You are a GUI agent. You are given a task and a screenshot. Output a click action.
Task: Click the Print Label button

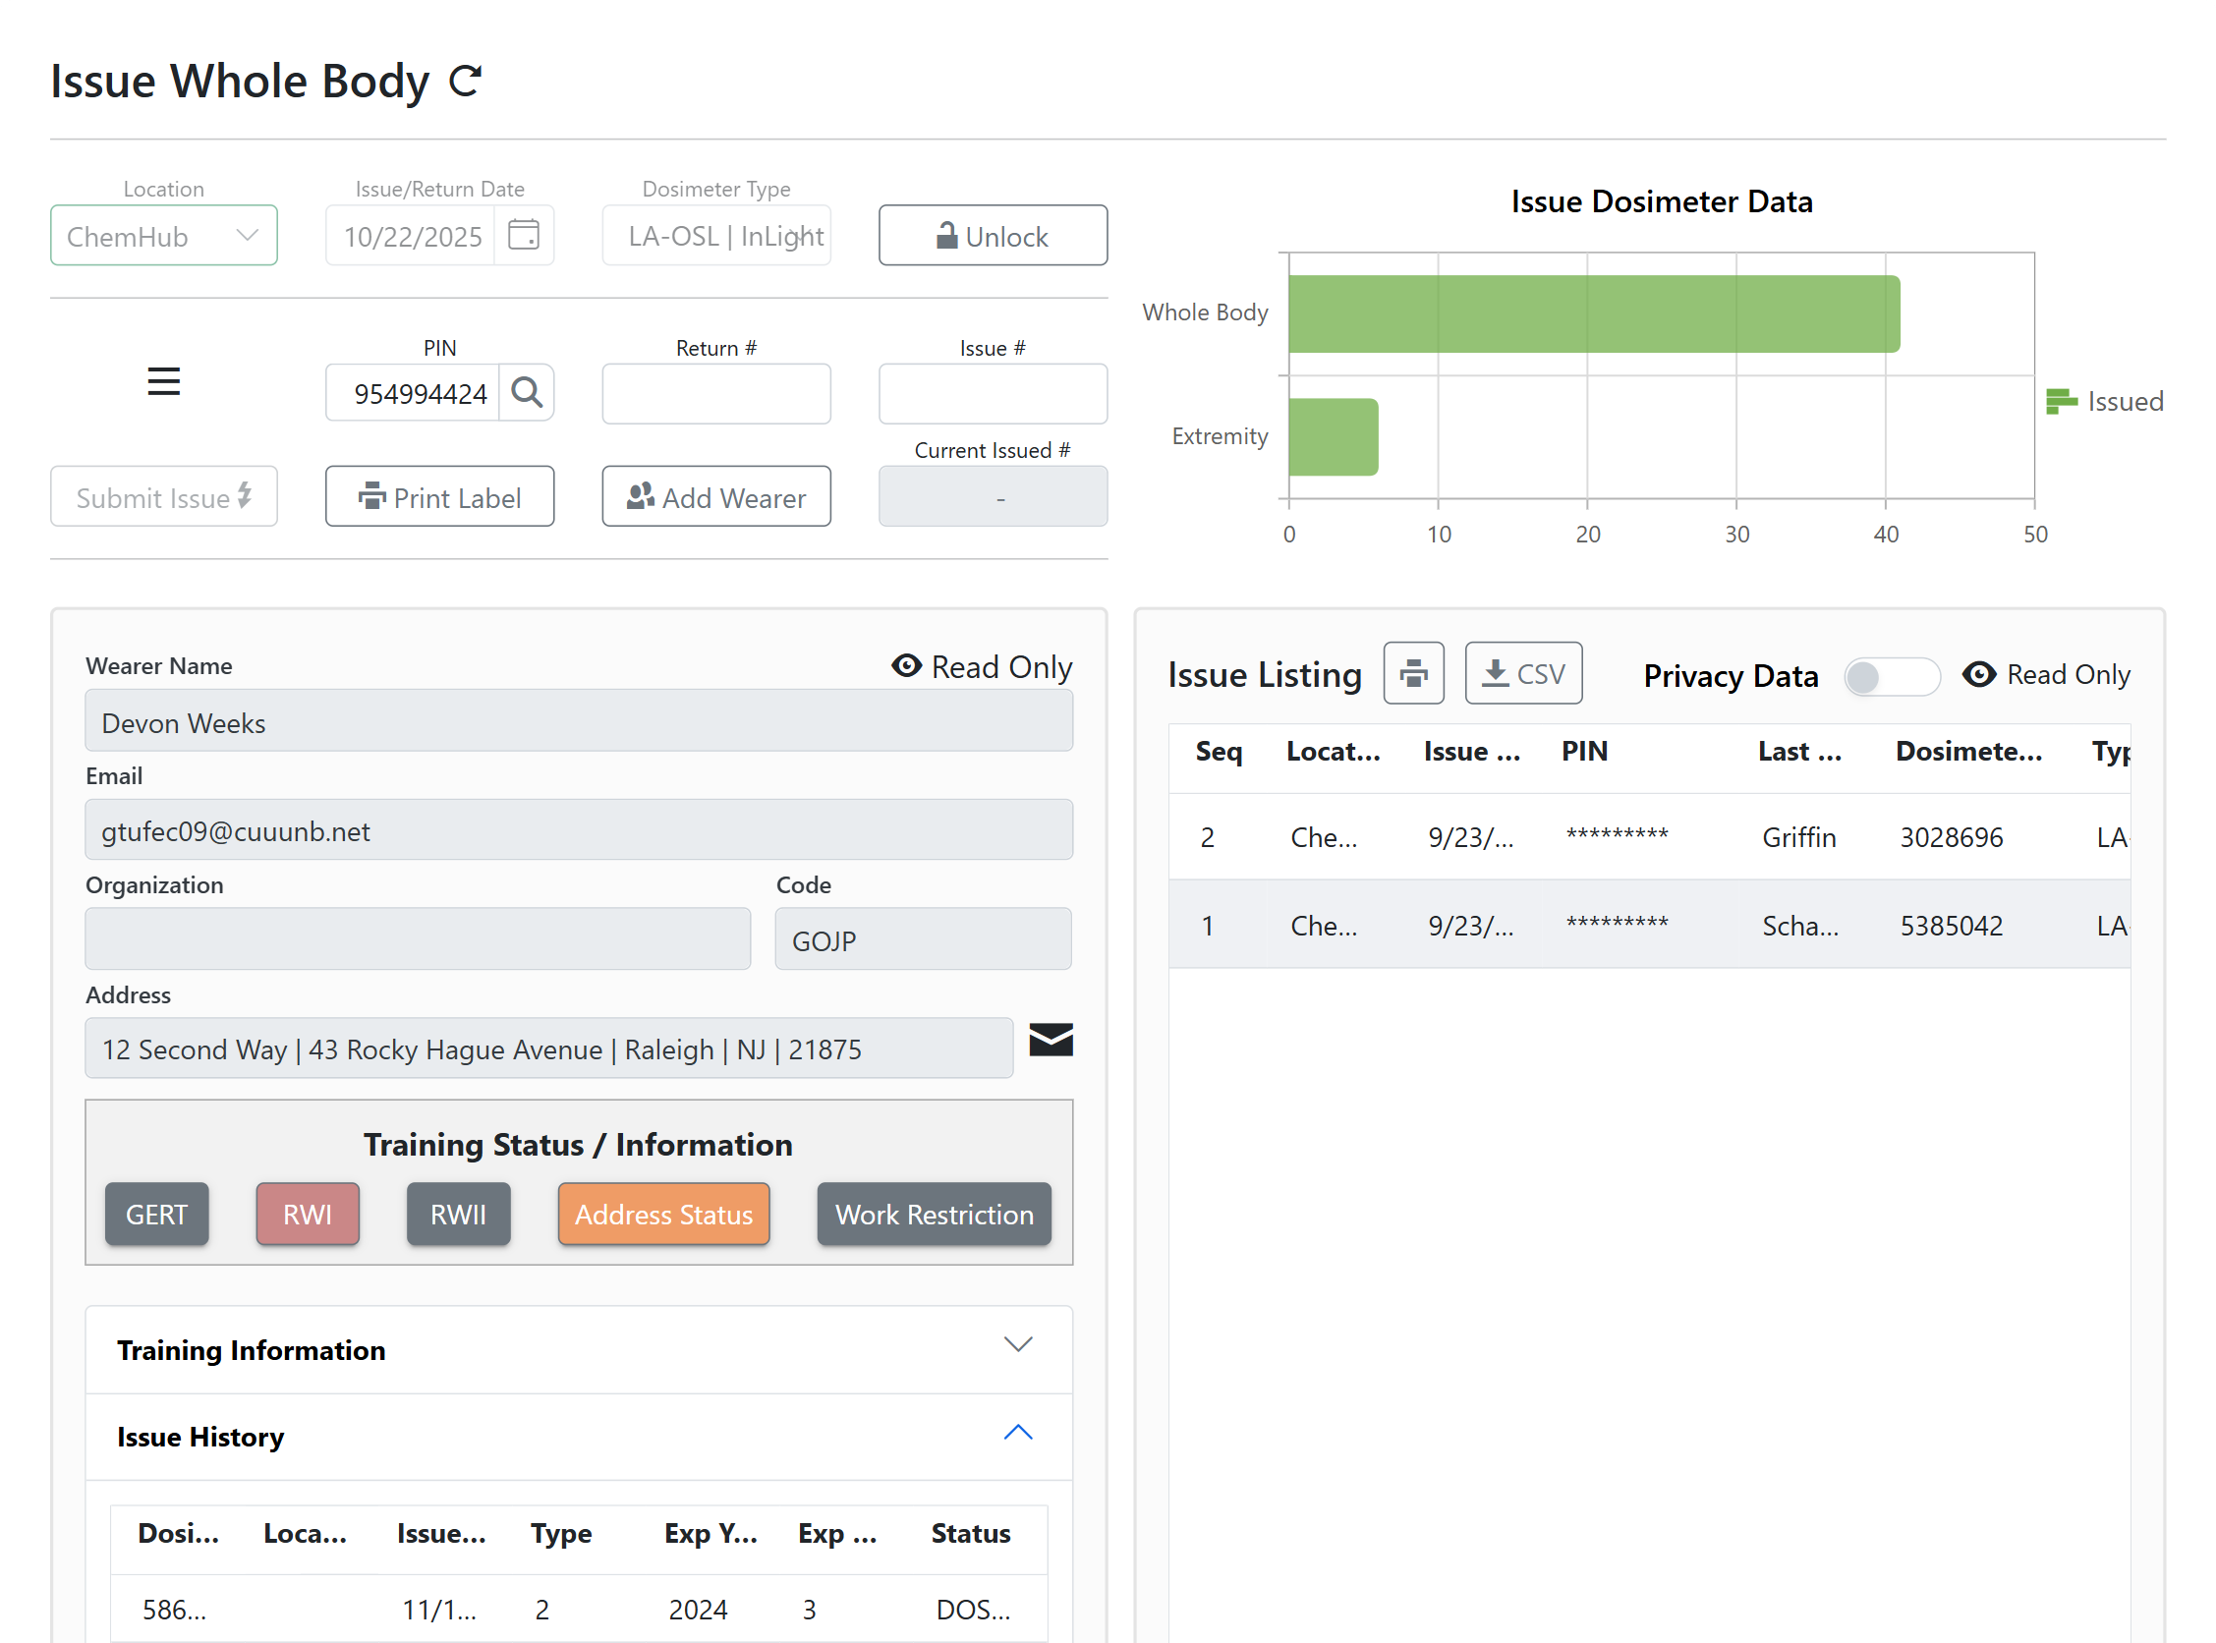pos(439,497)
